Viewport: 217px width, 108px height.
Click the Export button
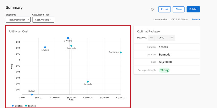click(x=164, y=9)
